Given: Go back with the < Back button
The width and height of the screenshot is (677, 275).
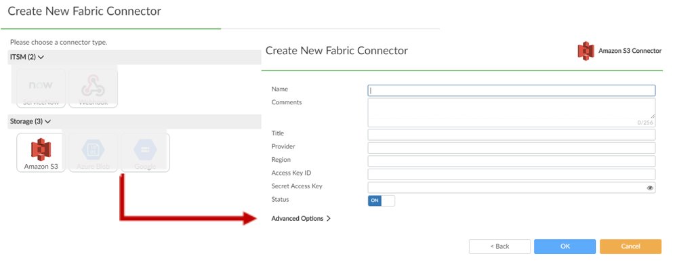Looking at the screenshot, I should tap(499, 246).
